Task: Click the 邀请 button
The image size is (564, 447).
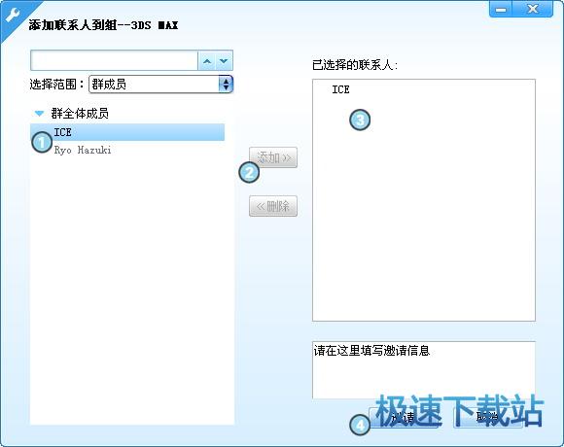Action: pyautogui.click(x=404, y=418)
